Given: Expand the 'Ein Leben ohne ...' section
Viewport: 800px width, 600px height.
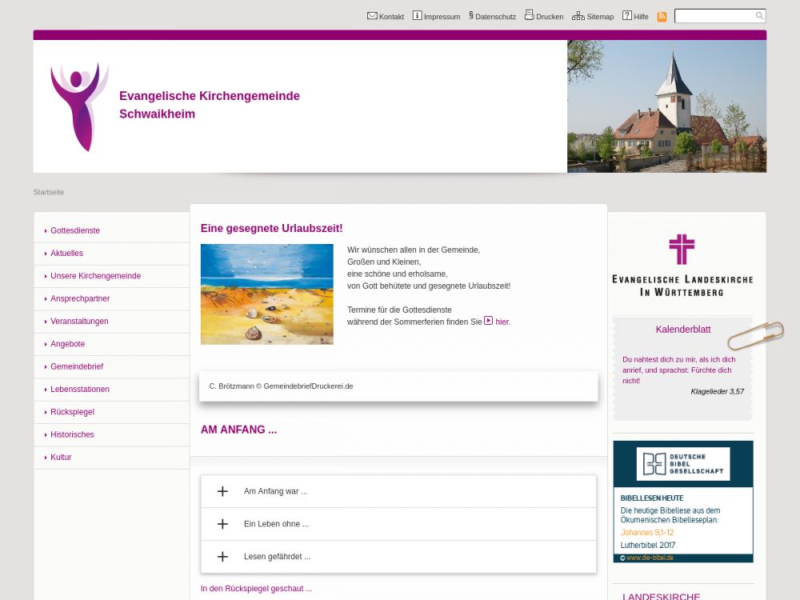Looking at the screenshot, I should coord(222,524).
